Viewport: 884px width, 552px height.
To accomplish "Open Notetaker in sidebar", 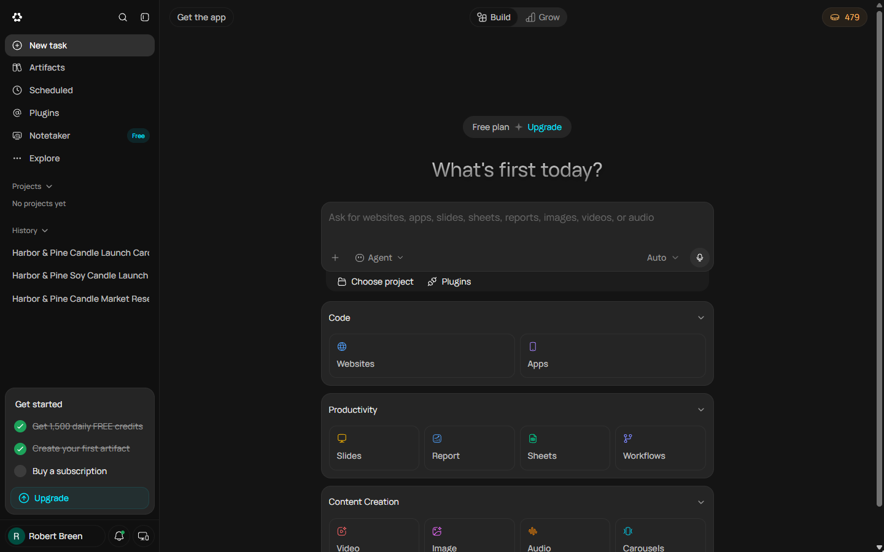I will pos(80,136).
